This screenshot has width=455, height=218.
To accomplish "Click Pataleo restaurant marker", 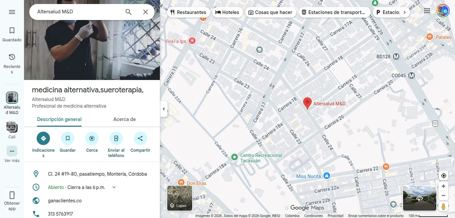I will 430,37.
